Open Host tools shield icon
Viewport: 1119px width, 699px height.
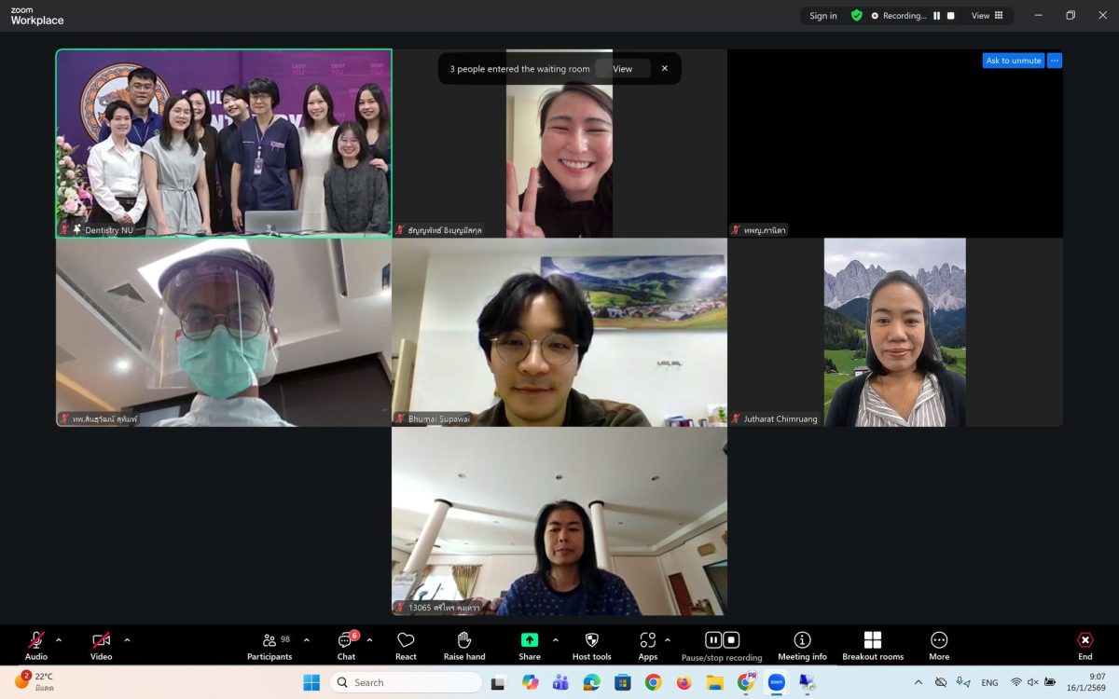[591, 641]
